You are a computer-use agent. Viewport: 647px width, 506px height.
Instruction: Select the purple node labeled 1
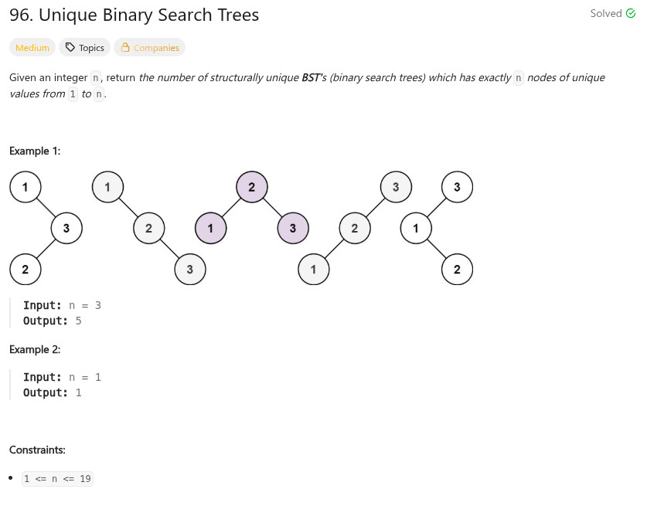tap(210, 228)
